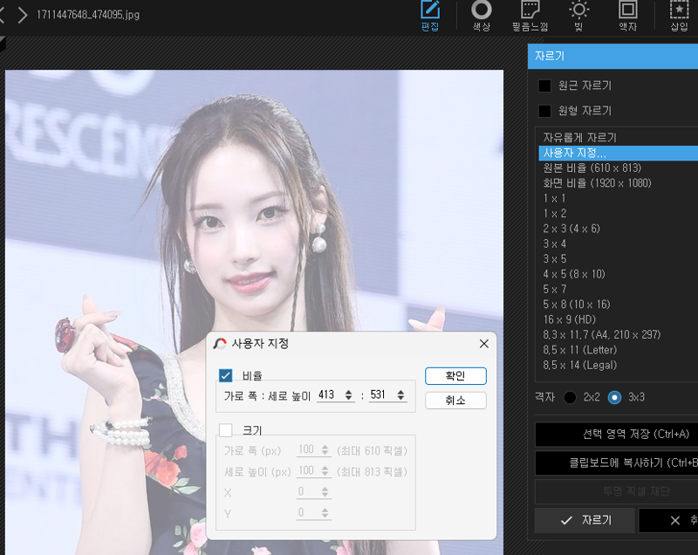Select 화면 비율 (1920 x 1080) option
698x555 pixels.
[619, 183]
